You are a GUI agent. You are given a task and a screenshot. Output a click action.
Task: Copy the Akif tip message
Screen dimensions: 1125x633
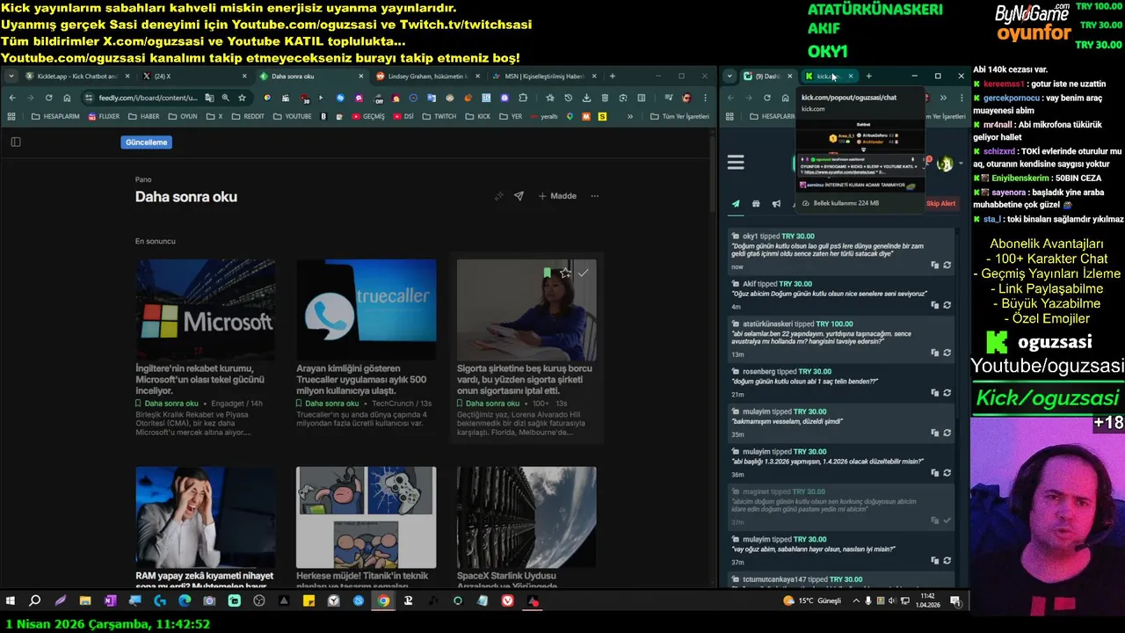(935, 304)
